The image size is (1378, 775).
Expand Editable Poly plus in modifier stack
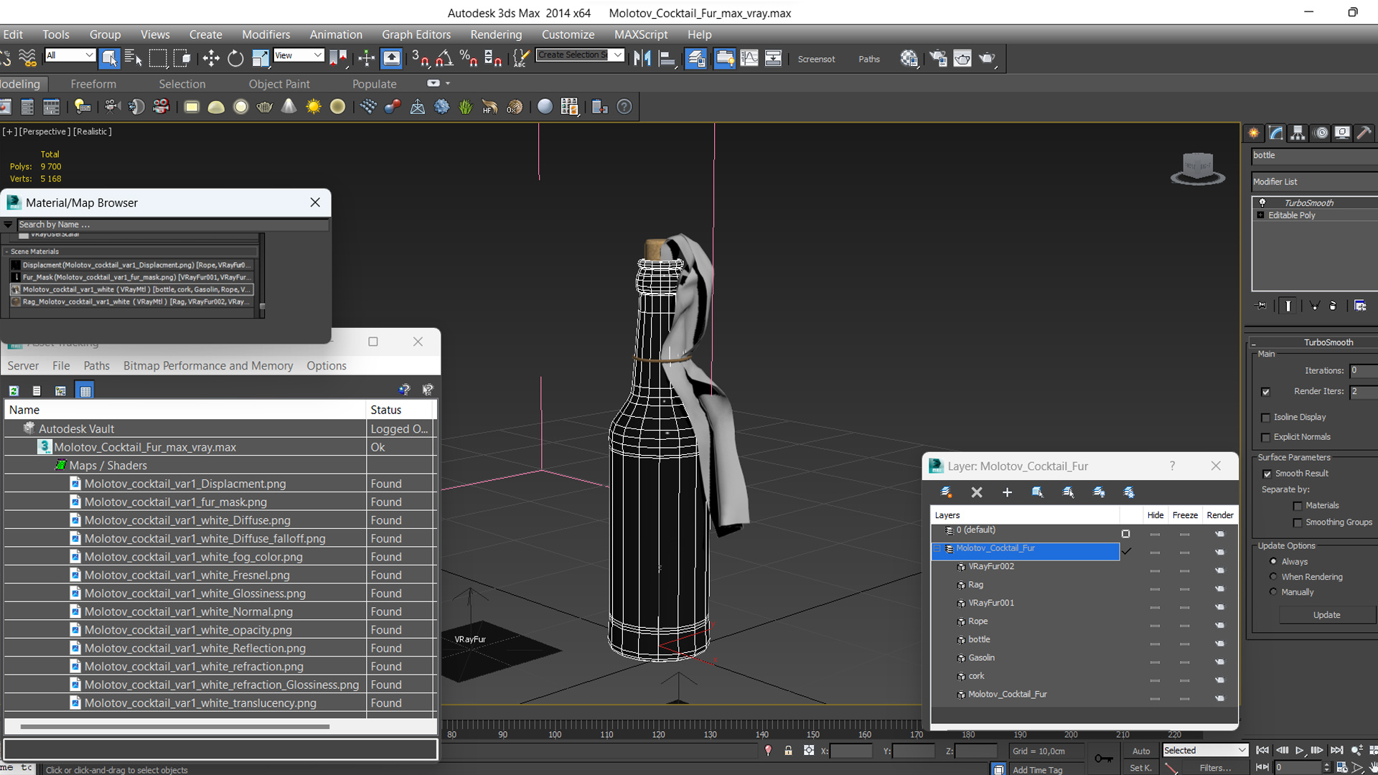1260,215
